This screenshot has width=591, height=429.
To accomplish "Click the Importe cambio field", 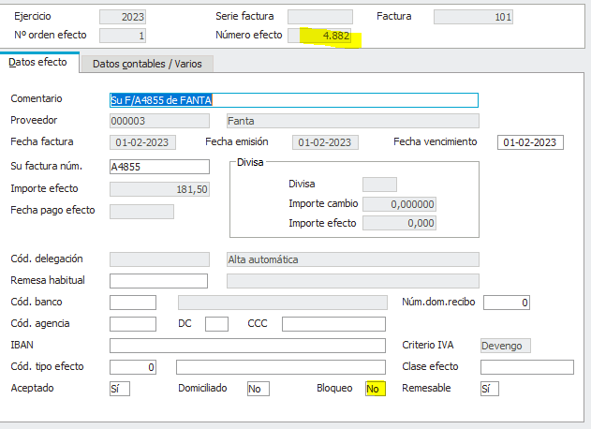I will [399, 204].
